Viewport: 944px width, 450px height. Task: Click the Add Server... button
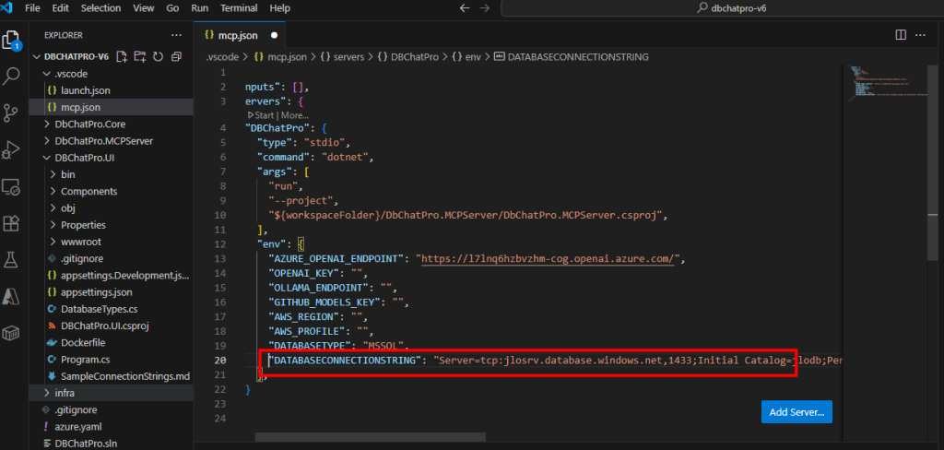point(796,412)
